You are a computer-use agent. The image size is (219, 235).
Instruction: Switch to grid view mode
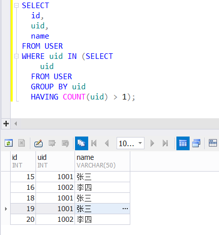183,143
